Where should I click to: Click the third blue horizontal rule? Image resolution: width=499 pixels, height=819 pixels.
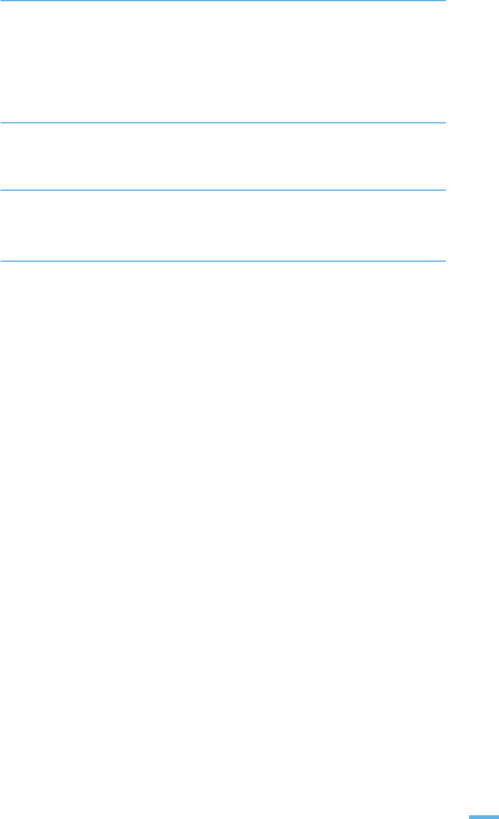(223, 190)
